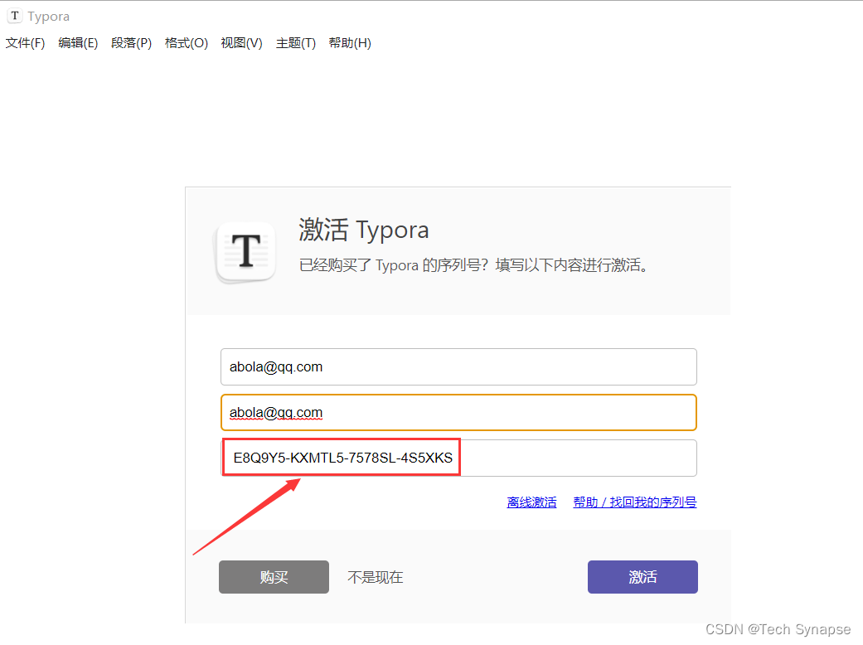The height and width of the screenshot is (645, 863).
Task: Focus the orange-bordered email confirmation field
Action: pos(458,412)
